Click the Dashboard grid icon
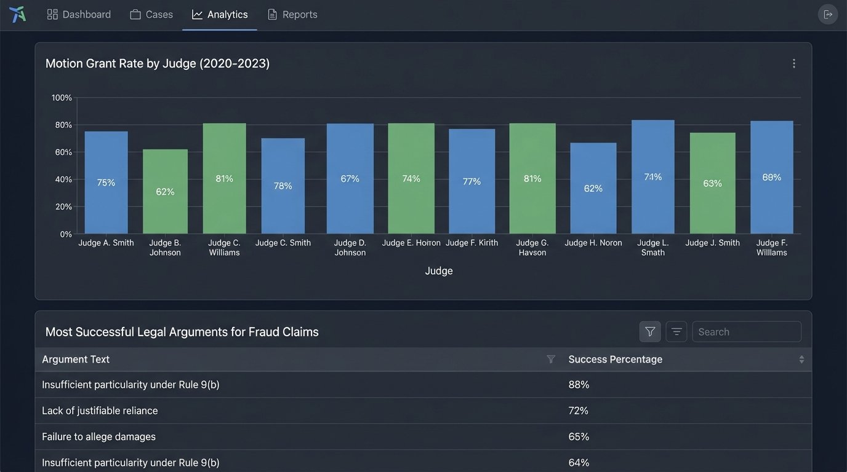The height and width of the screenshot is (472, 847). coord(53,14)
